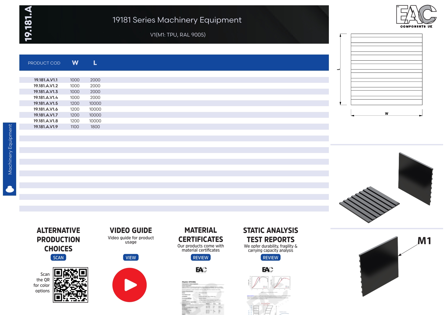Click the vertical 19.181.A header label
446x315 pixels.
point(28,24)
